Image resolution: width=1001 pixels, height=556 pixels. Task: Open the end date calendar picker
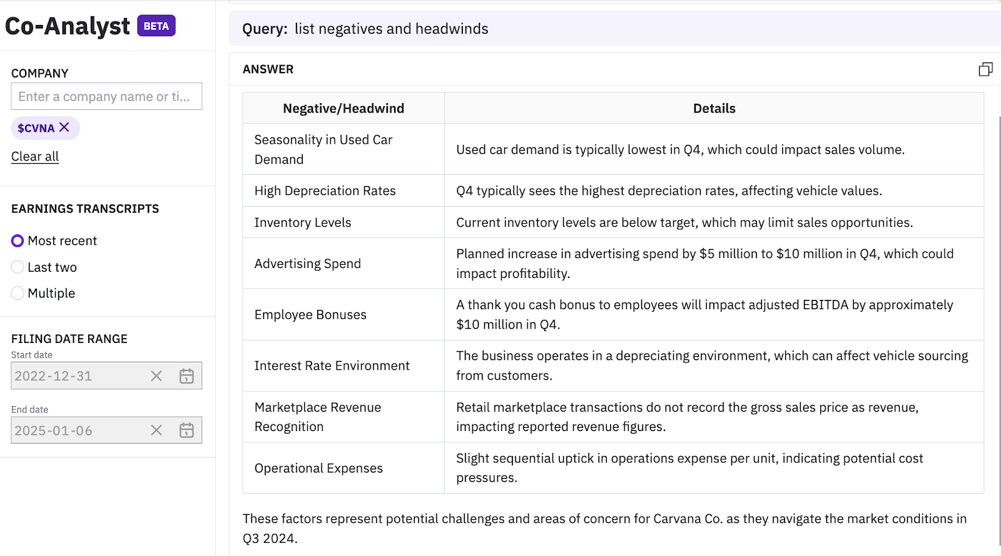click(186, 430)
